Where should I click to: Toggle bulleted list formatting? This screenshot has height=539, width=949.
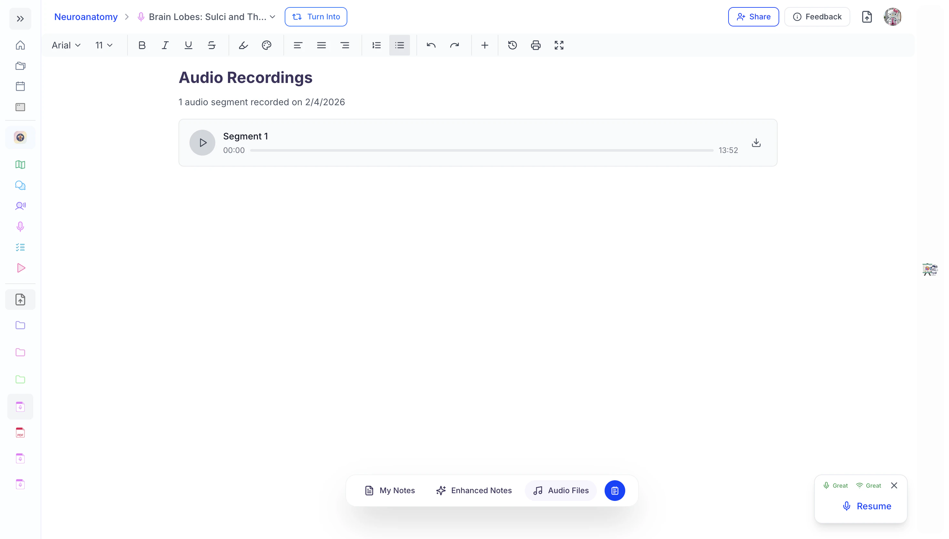[x=399, y=45]
